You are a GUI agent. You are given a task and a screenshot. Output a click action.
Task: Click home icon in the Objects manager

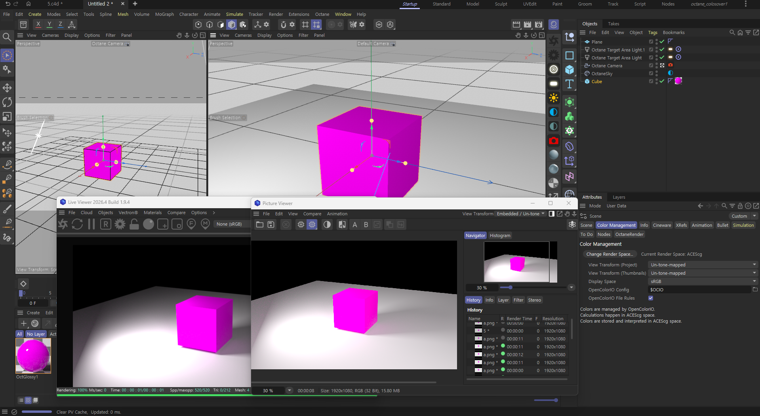coord(740,32)
